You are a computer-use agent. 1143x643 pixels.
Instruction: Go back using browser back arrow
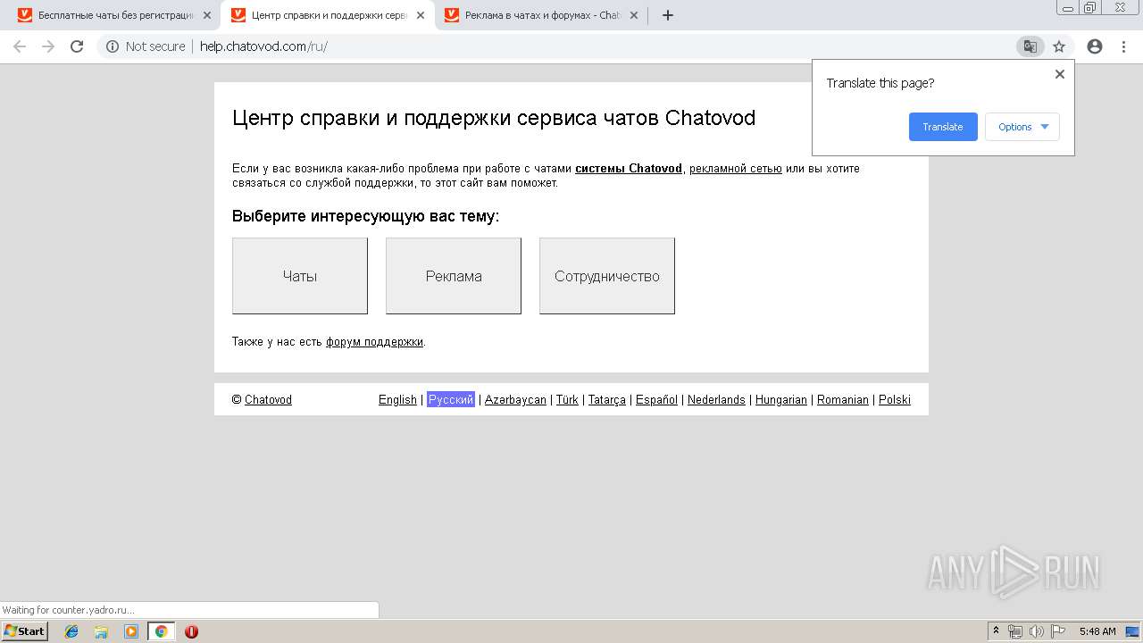pyautogui.click(x=19, y=46)
